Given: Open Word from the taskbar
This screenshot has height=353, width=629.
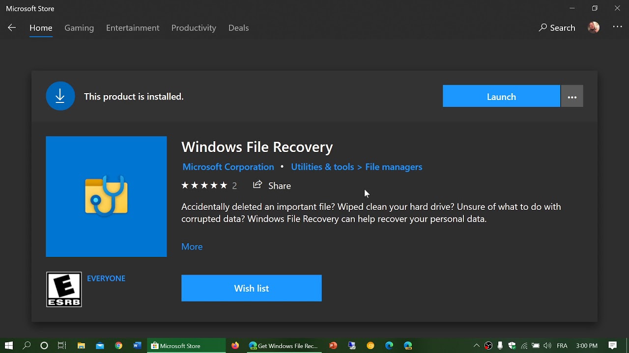Looking at the screenshot, I should 137,346.
